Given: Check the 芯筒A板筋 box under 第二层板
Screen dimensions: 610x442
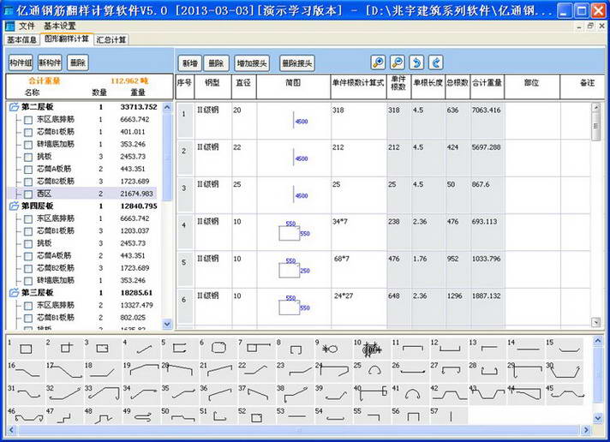Looking at the screenshot, I should coord(28,170).
